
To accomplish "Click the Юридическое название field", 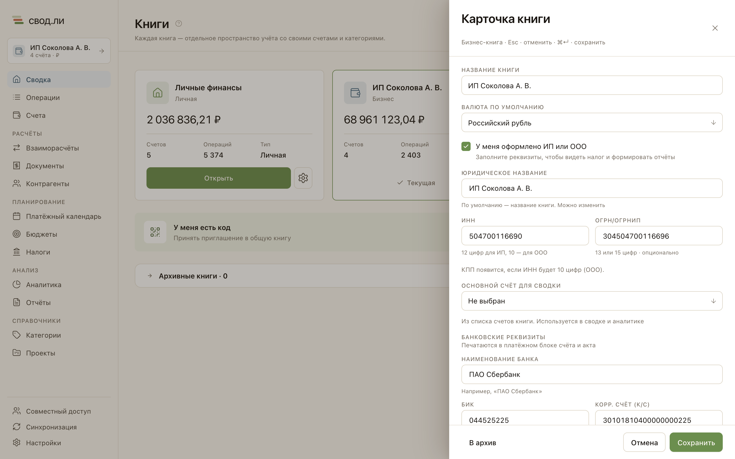I will [x=592, y=188].
